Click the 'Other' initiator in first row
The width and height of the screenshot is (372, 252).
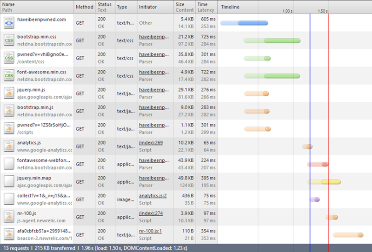pyautogui.click(x=146, y=23)
